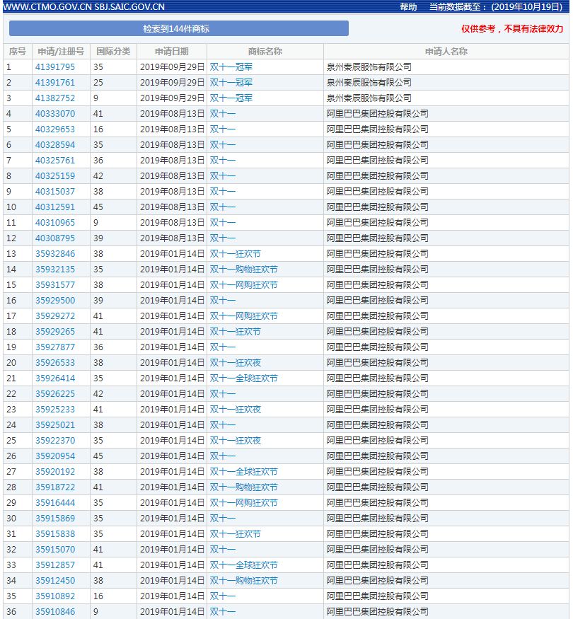573x619 pixels.
Task: Open registration number 35916444
Action: coord(55,502)
